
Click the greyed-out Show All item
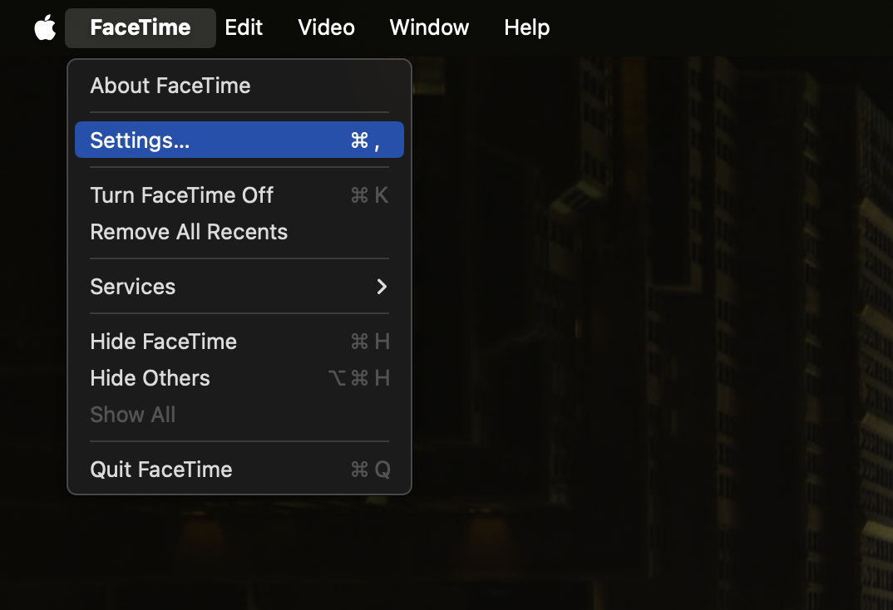133,415
